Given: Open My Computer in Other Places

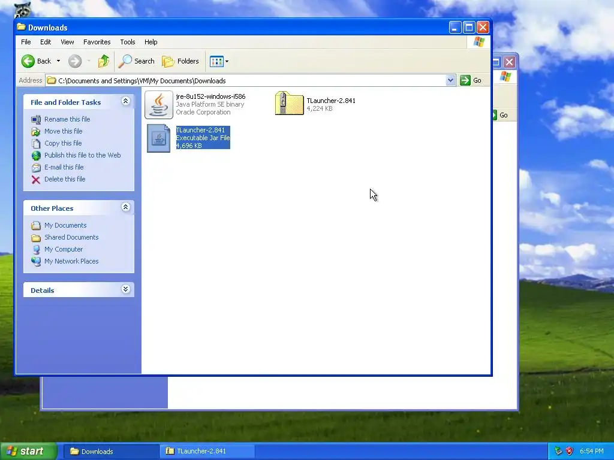Looking at the screenshot, I should coord(64,249).
